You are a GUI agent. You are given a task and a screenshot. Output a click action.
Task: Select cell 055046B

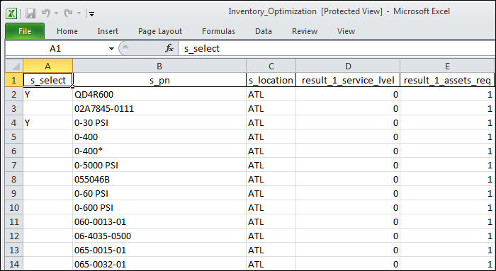tap(159, 179)
